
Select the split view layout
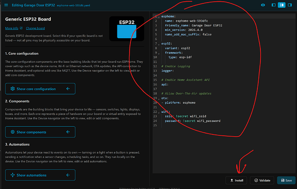click(282, 5)
